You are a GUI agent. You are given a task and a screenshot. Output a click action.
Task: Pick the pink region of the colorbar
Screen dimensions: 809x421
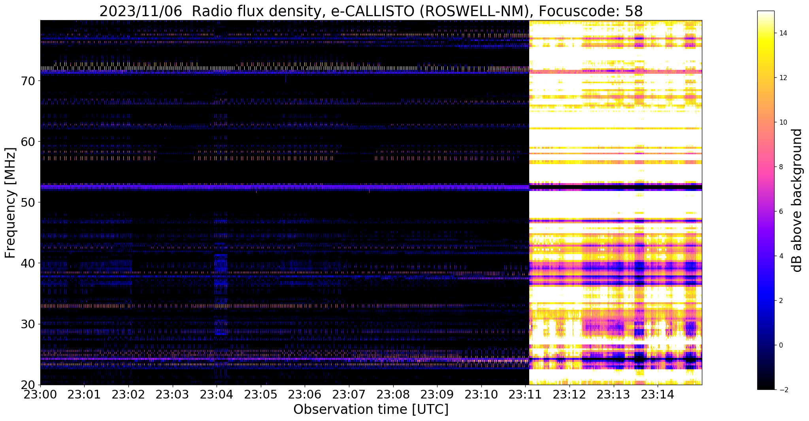tap(766, 167)
